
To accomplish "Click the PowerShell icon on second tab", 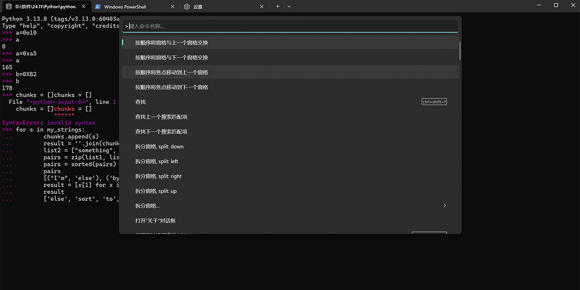I will click(x=98, y=7).
